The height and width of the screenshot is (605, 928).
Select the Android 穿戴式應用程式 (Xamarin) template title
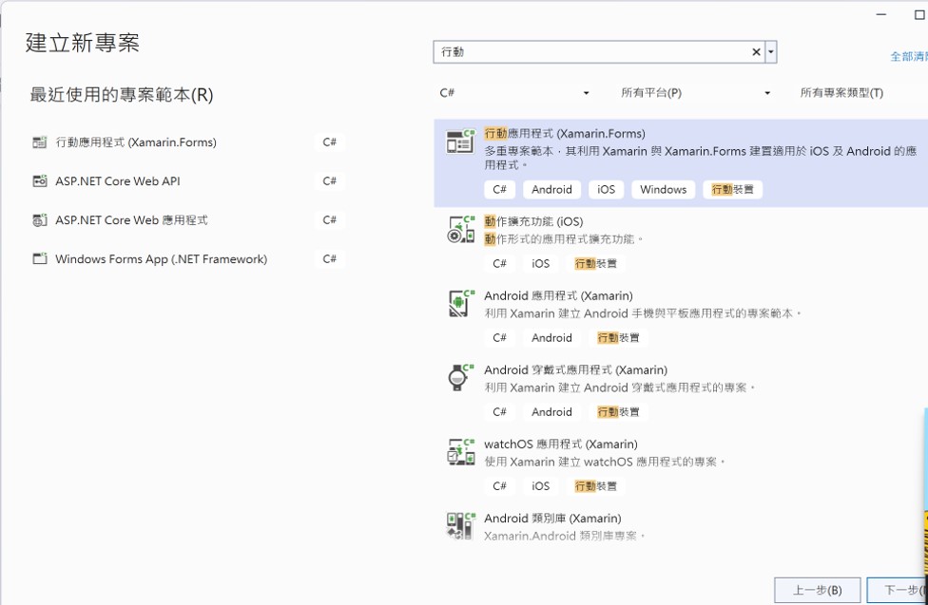click(x=575, y=370)
